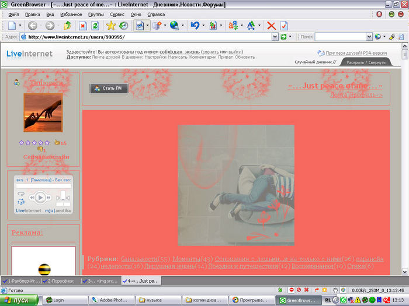Click the text encoding icon with letter a

click(233, 26)
